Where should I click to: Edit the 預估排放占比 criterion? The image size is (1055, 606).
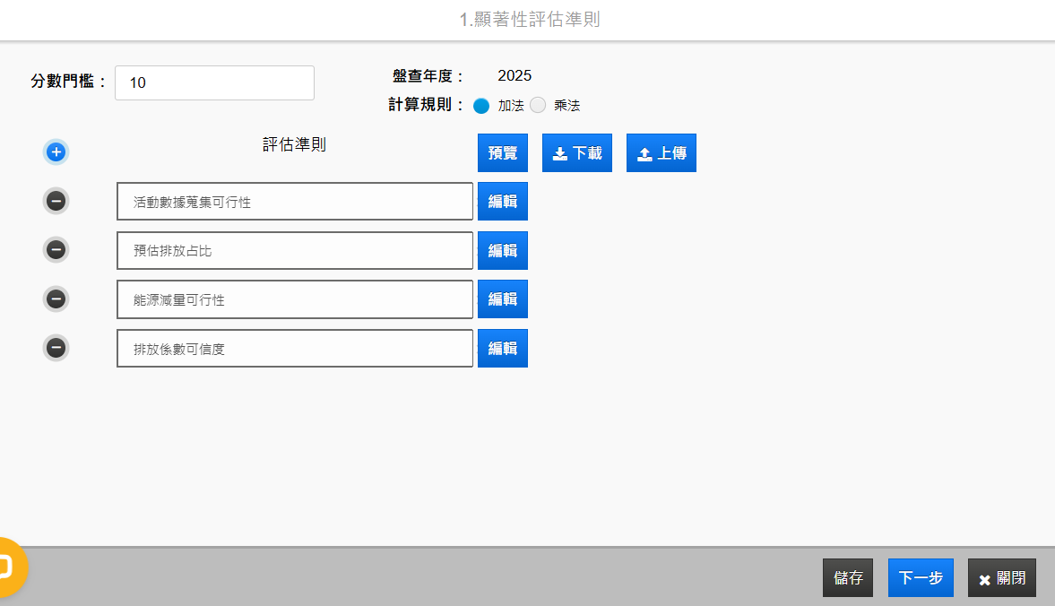(x=502, y=250)
